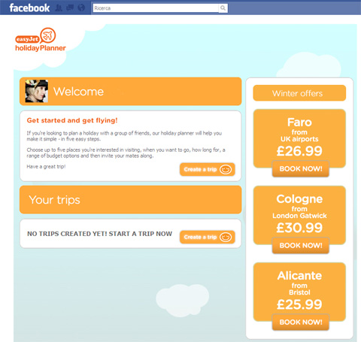
Task: Book the Faro offer now
Action: [301, 169]
